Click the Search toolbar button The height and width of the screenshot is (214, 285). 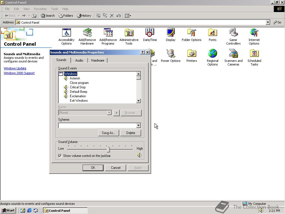(x=48, y=16)
